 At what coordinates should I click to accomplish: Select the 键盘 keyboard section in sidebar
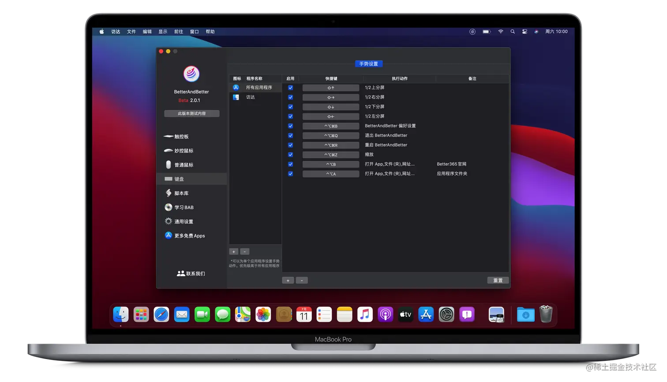pyautogui.click(x=192, y=179)
